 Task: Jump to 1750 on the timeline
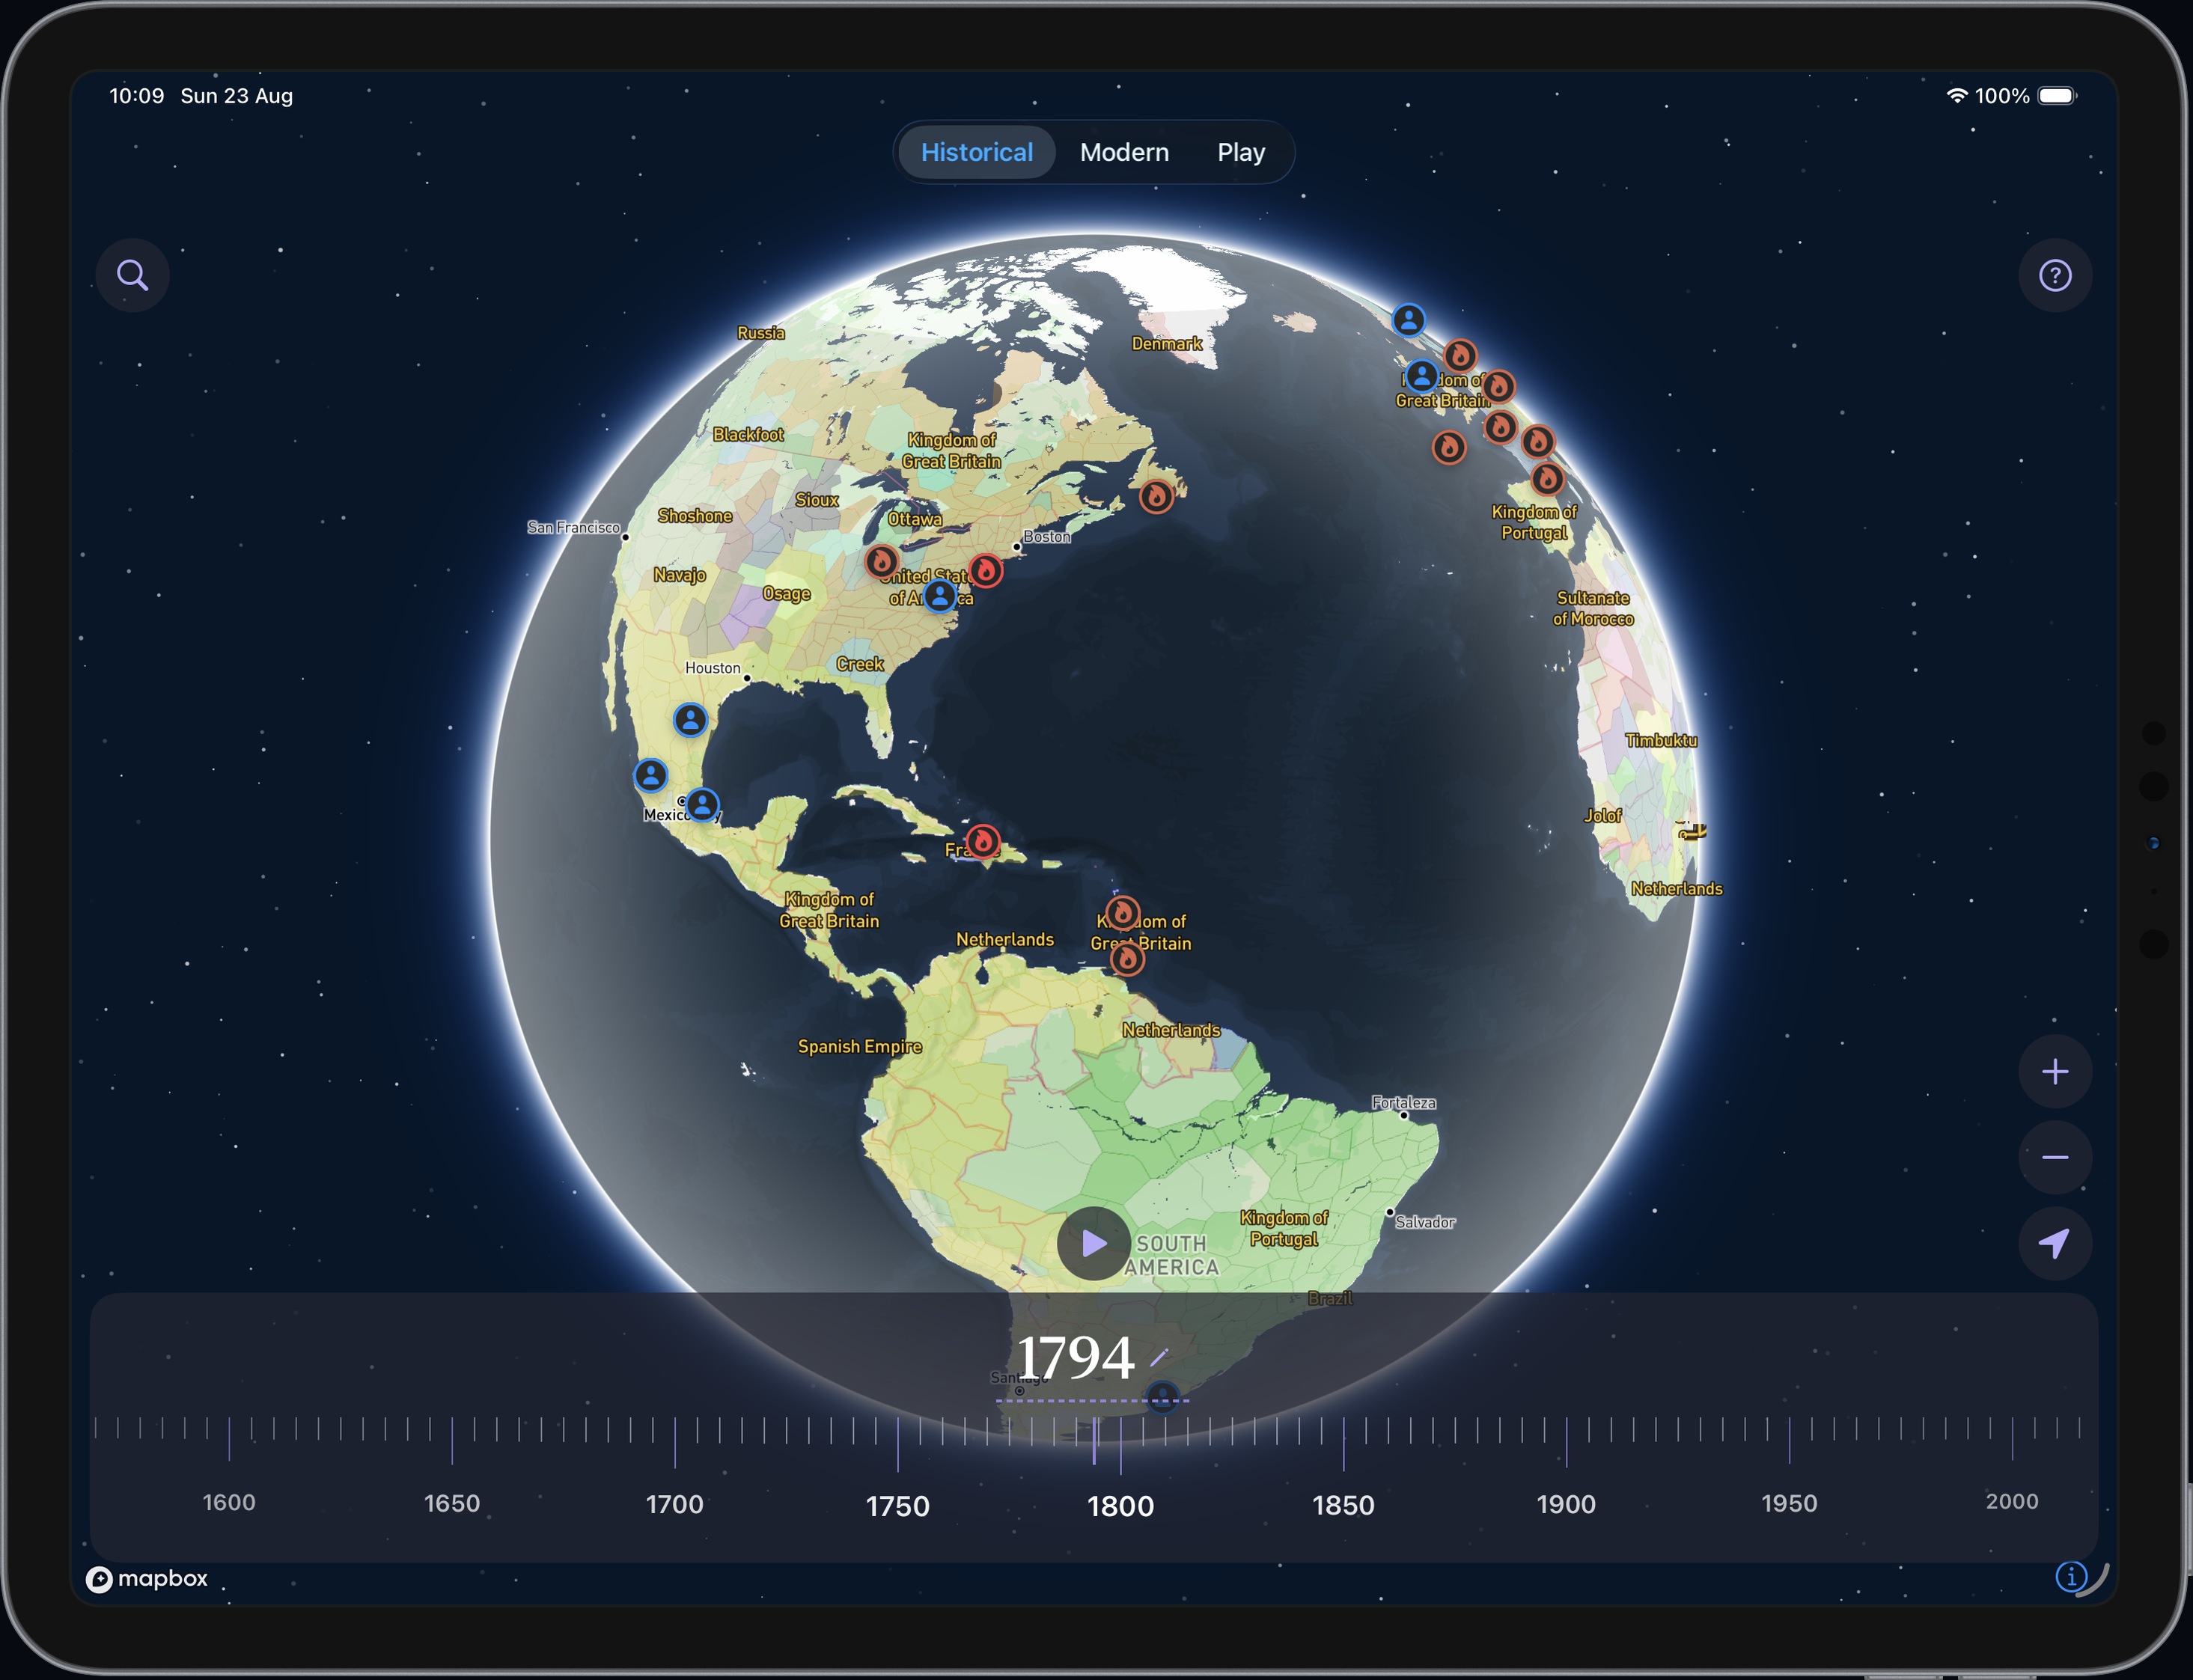tap(898, 1506)
